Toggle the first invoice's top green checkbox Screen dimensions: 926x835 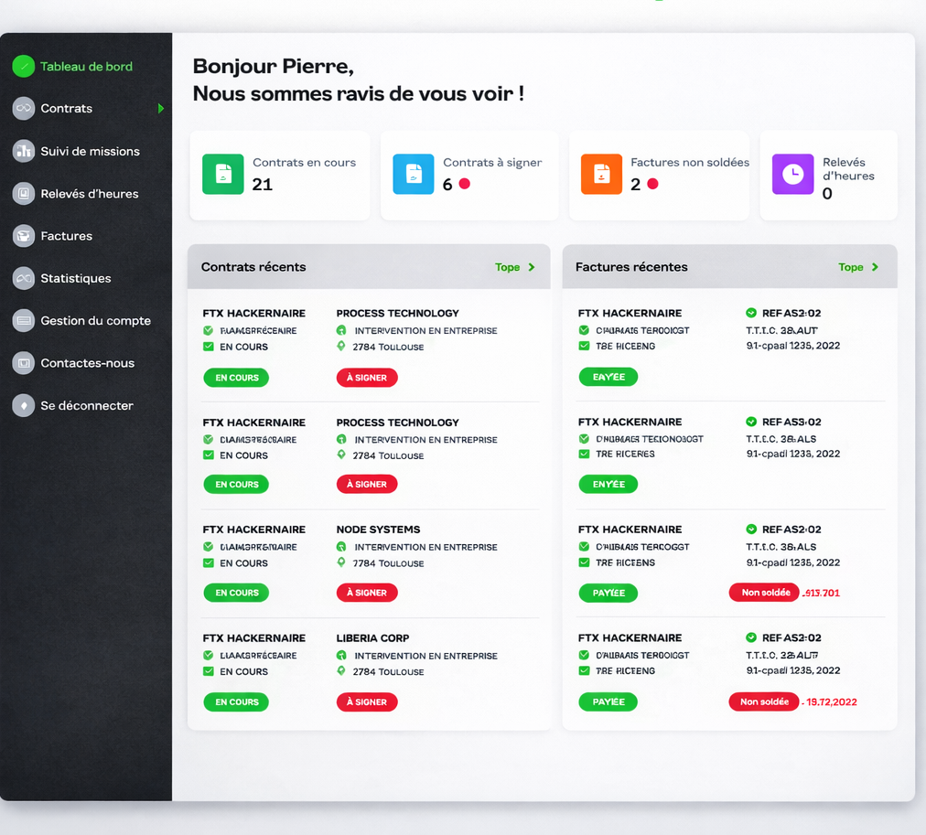point(584,330)
